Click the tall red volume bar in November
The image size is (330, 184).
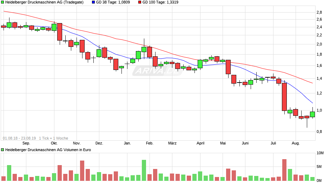point(82,171)
